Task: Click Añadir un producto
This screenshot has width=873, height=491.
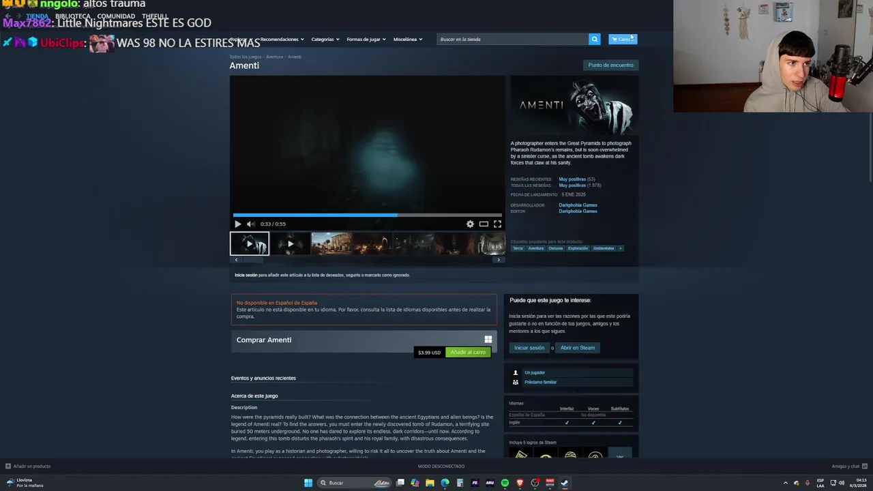Action: [28, 466]
